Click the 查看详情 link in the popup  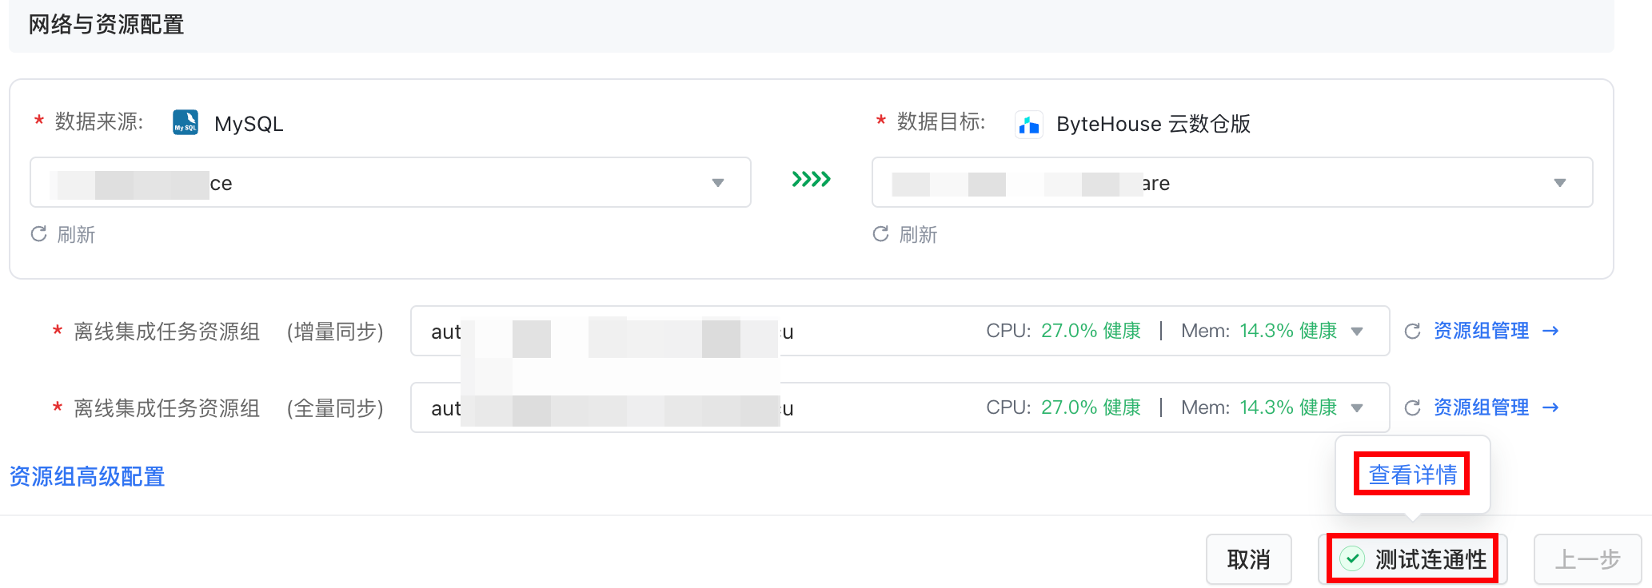[x=1412, y=475]
